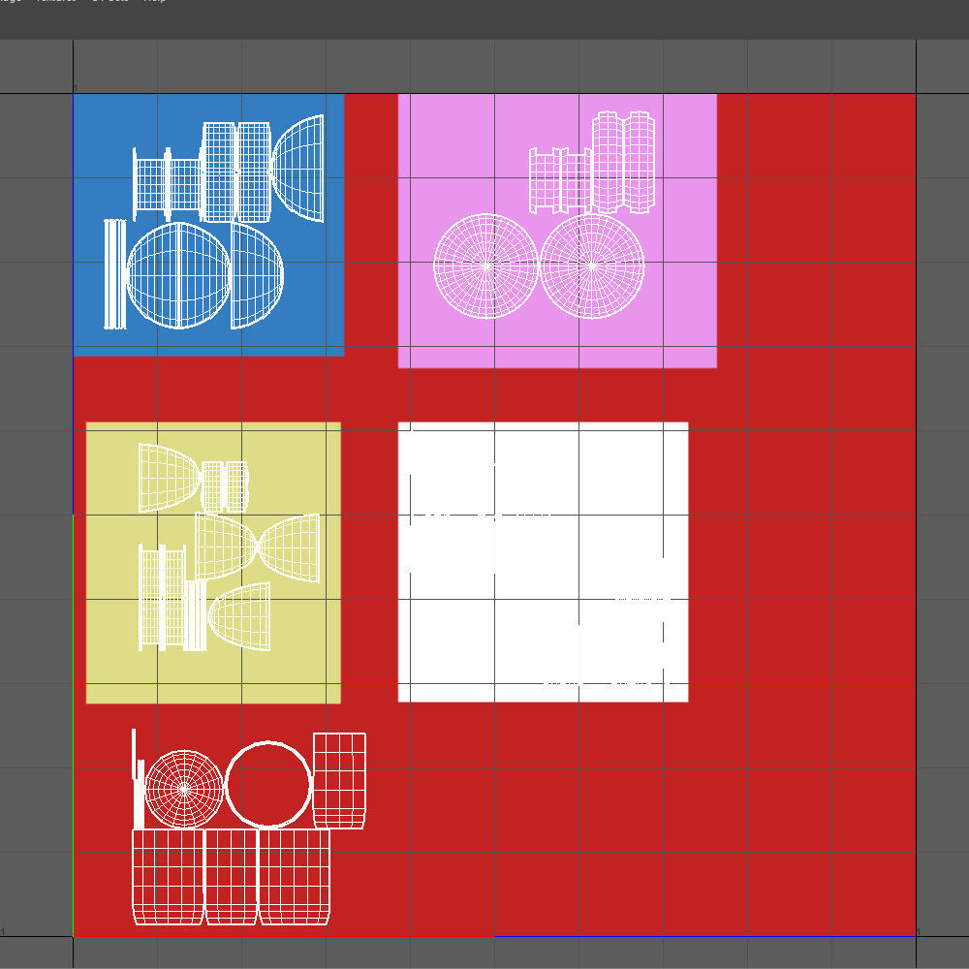Select the tall spool shell in yellow tile
The height and width of the screenshot is (969, 969).
click(x=162, y=598)
